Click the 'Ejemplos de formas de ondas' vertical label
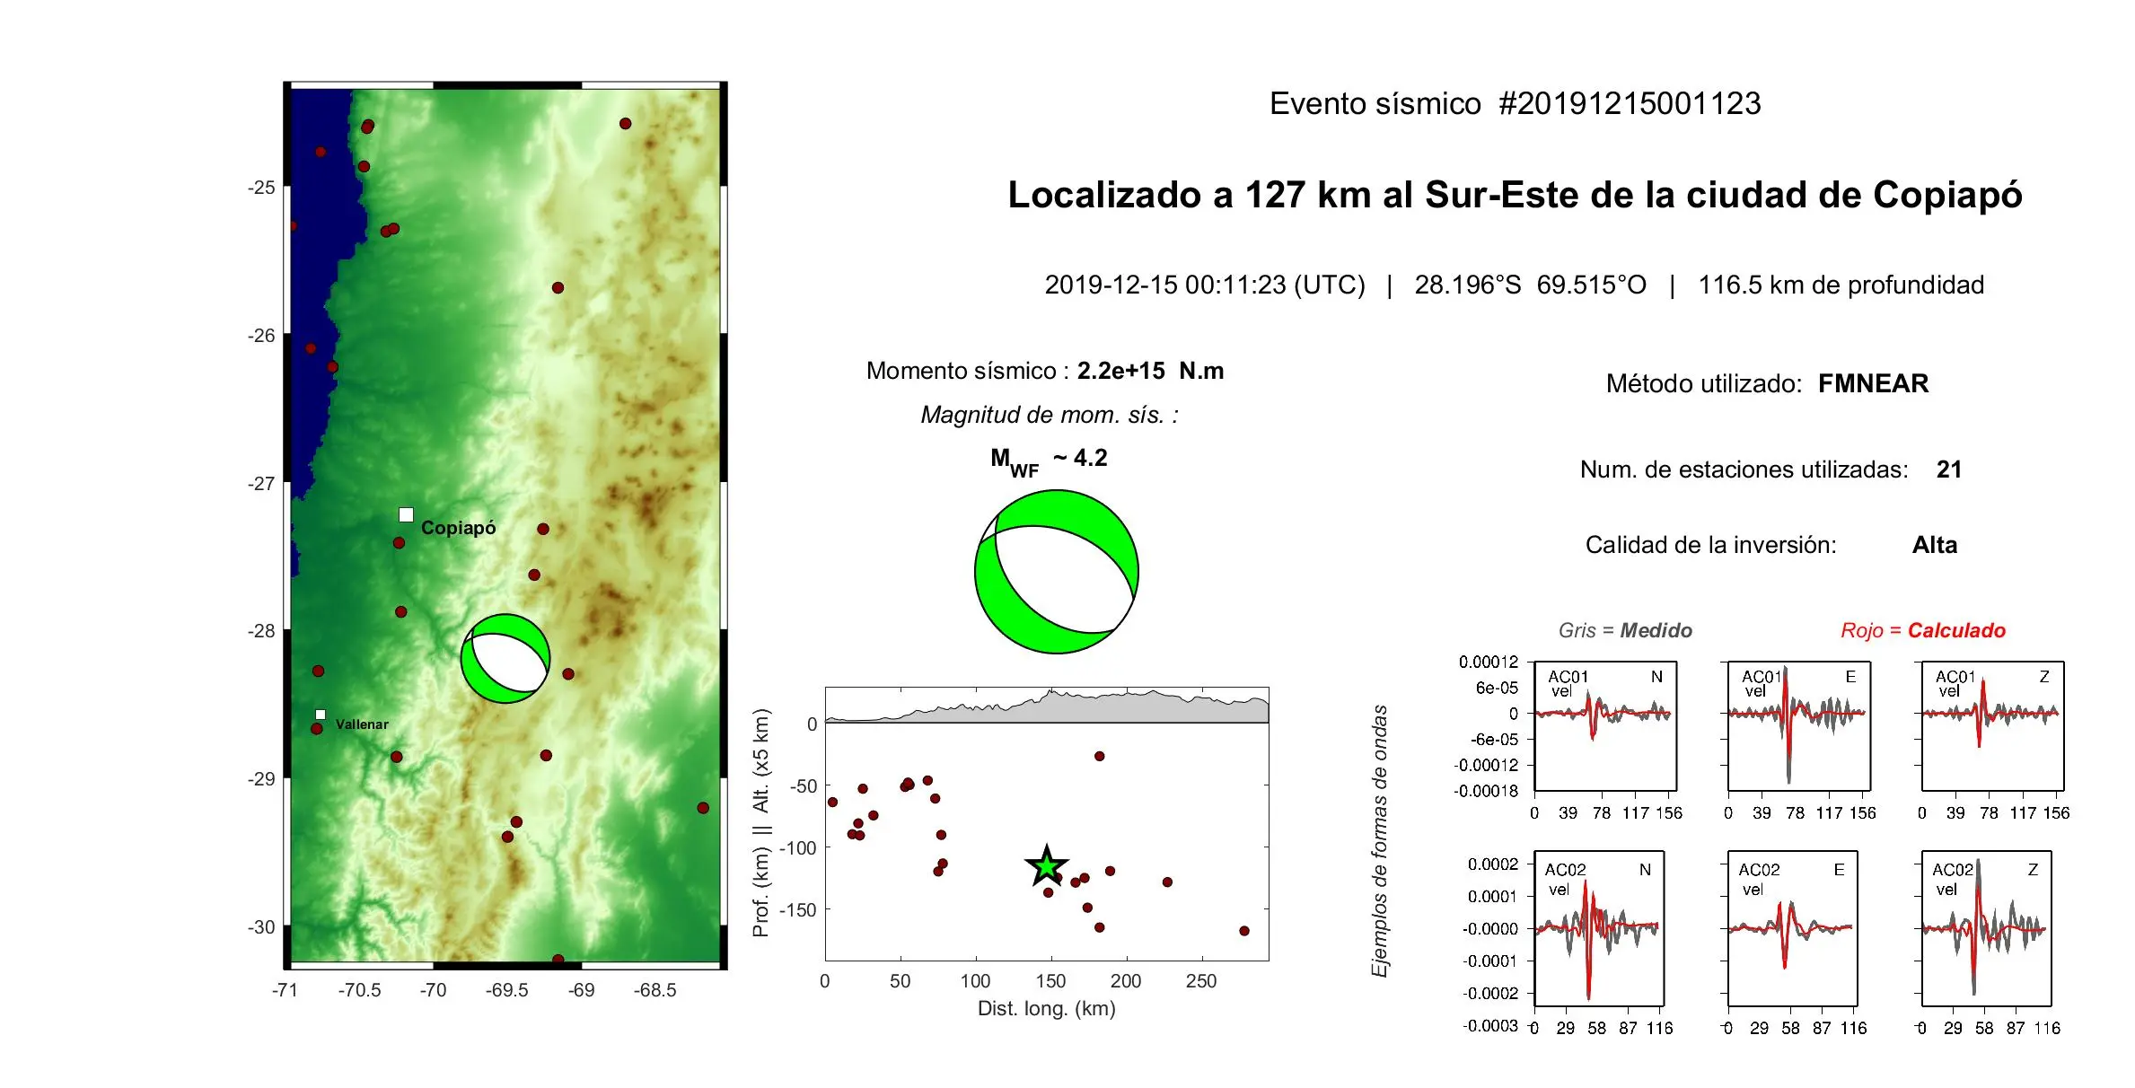The height and width of the screenshot is (1088, 2135). click(1380, 841)
